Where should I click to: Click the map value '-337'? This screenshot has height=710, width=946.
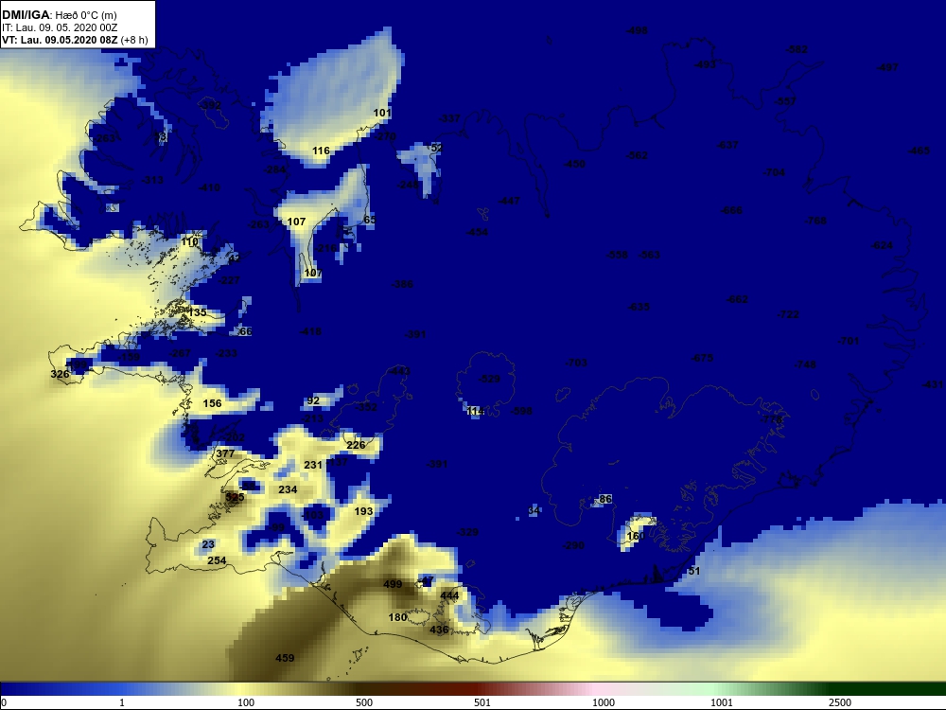449,118
